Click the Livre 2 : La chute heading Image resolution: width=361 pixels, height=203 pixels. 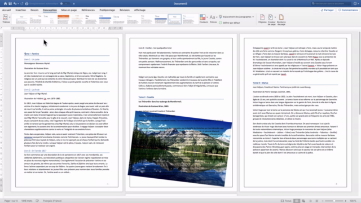click(32, 90)
